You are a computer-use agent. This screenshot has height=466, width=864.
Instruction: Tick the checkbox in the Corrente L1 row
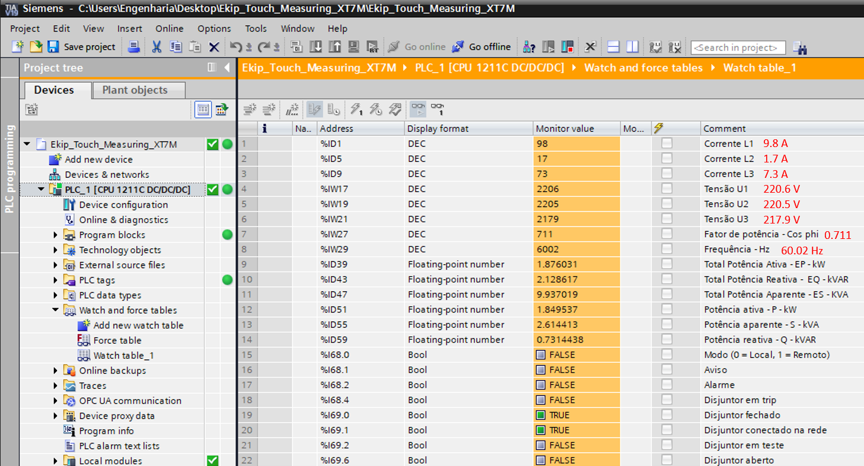[x=667, y=143]
